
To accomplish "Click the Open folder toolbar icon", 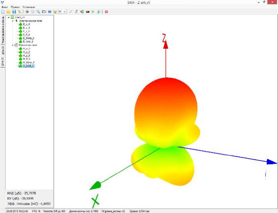I will (8, 12).
